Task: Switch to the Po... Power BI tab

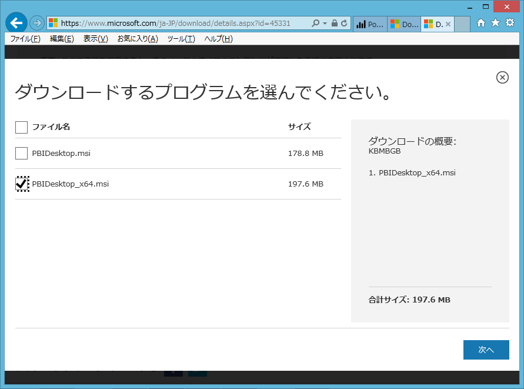Action: [370, 24]
